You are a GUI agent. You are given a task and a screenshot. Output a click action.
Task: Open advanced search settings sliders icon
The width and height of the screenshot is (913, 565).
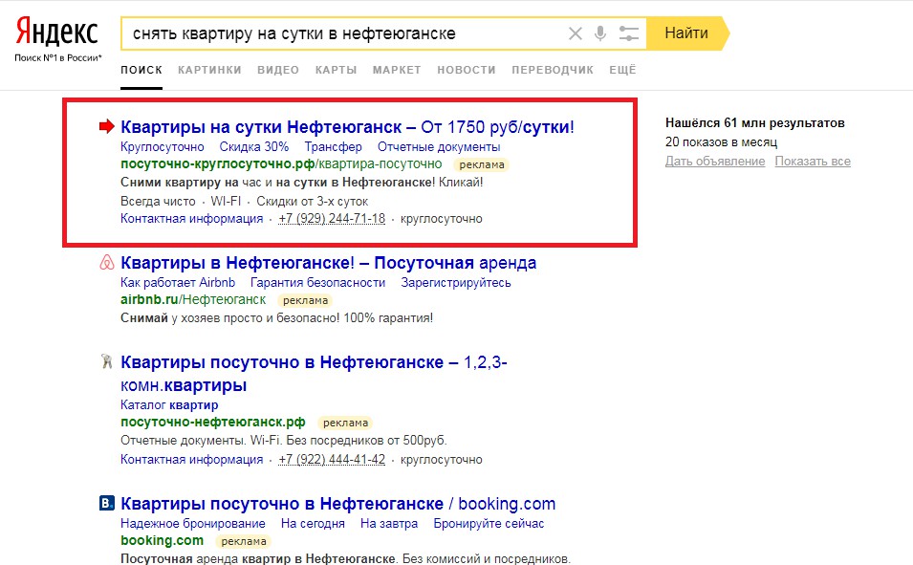point(628,34)
